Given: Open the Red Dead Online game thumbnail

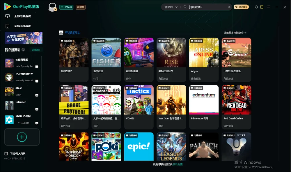Looking at the screenshot, I should coord(236,100).
